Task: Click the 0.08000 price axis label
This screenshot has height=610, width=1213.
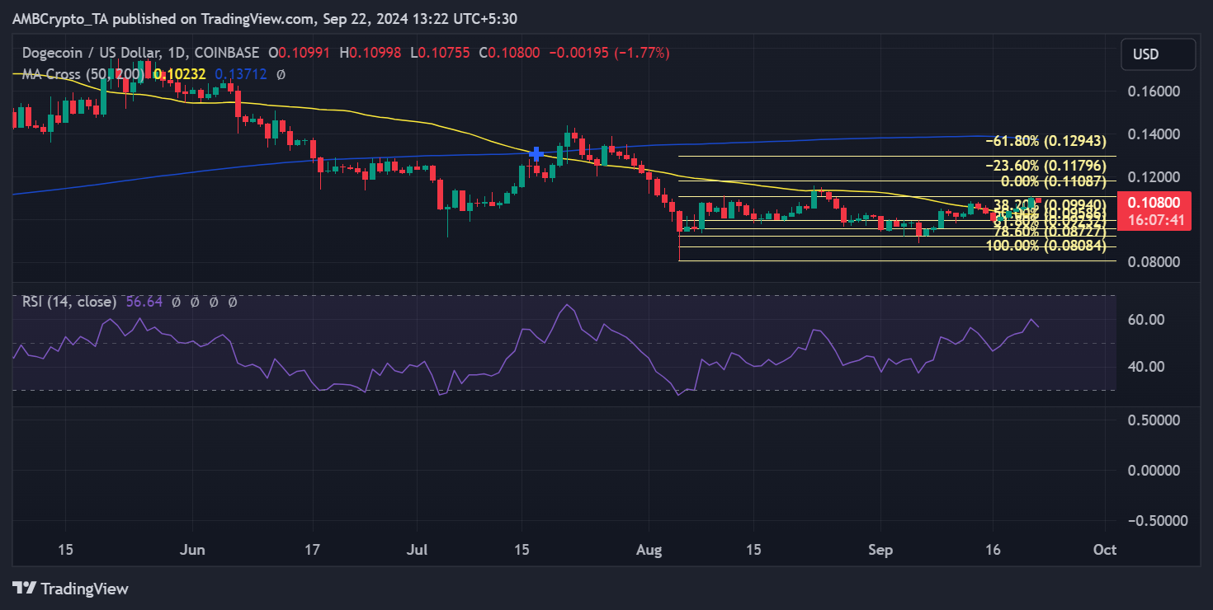Action: pos(1154,262)
